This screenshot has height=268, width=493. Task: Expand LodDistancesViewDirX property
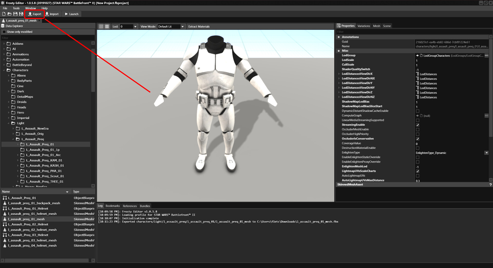(x=339, y=74)
